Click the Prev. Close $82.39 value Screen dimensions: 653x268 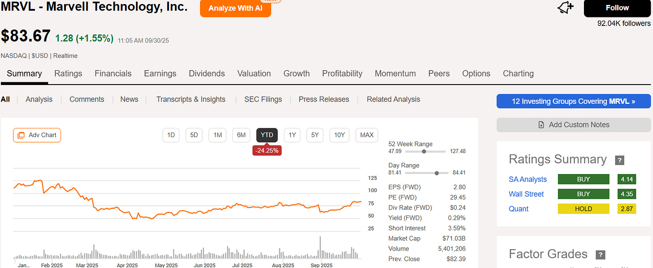tap(455, 259)
